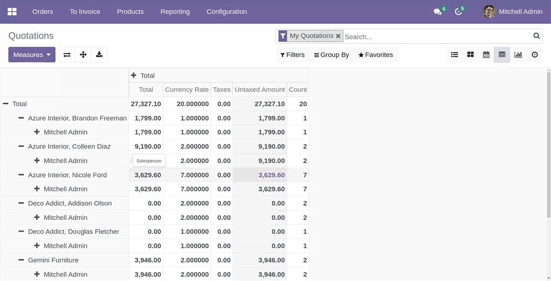This screenshot has width=551, height=281.
Task: Open the activity clock view
Action: 534,55
